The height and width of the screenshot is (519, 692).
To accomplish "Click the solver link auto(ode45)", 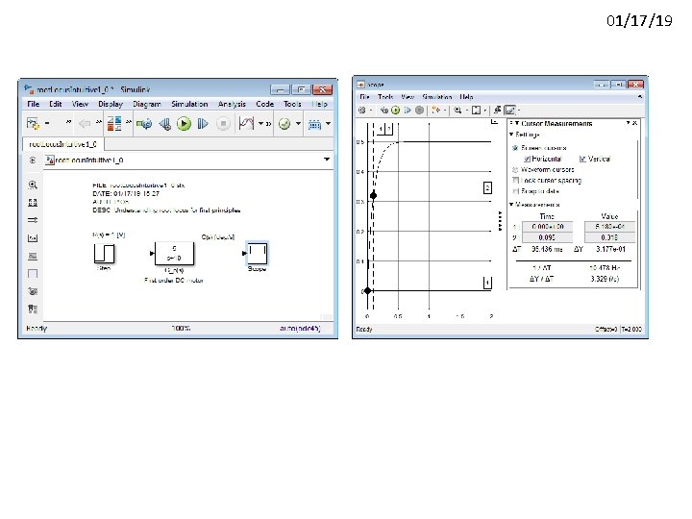I will (x=300, y=329).
